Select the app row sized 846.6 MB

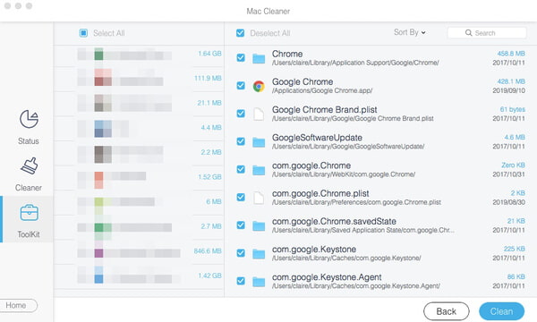[139, 252]
